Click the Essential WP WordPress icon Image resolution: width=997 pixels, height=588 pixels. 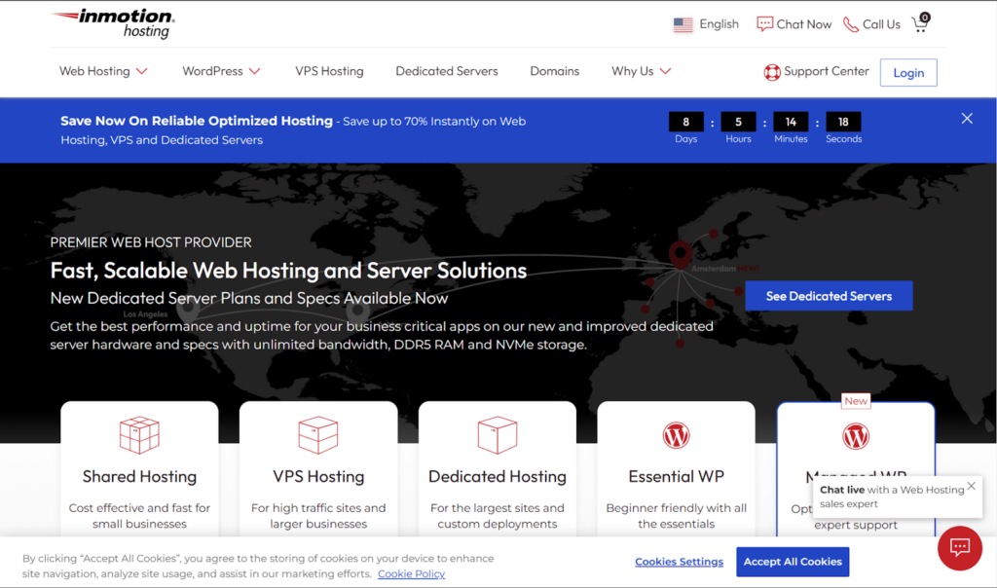[x=676, y=435]
